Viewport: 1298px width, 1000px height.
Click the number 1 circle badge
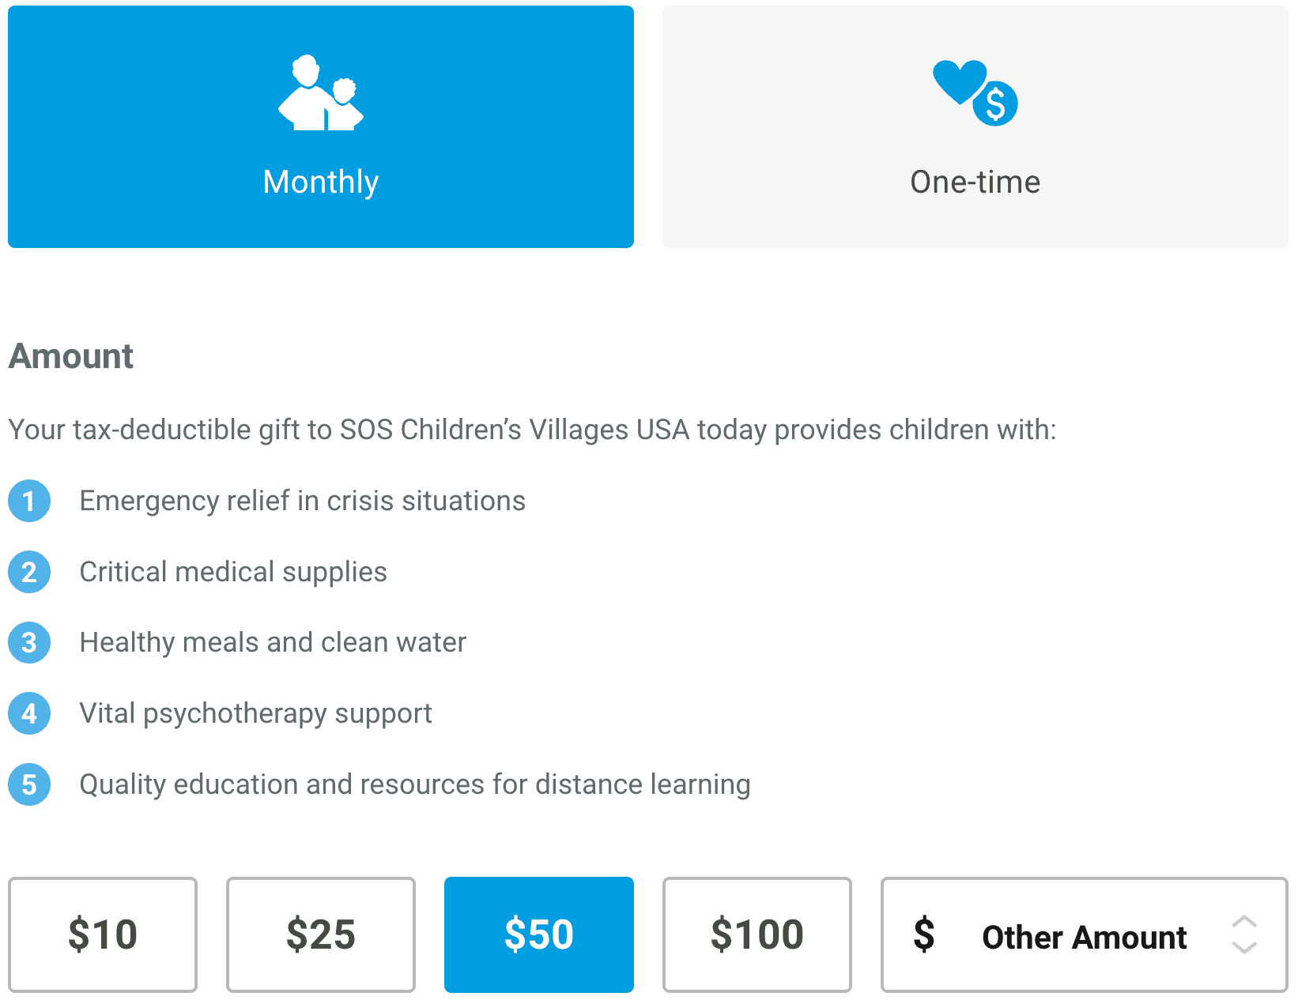pos(29,501)
